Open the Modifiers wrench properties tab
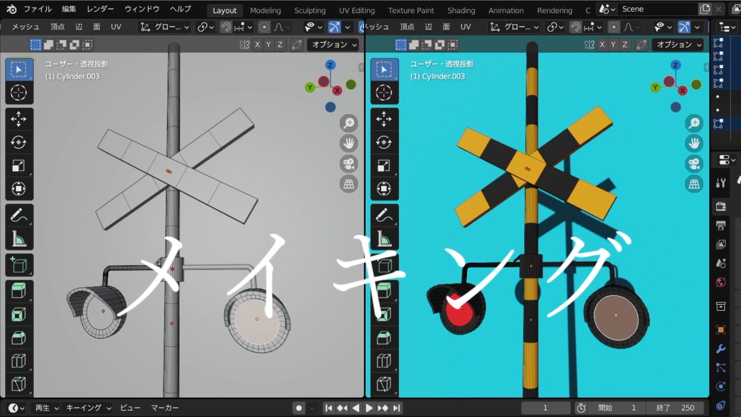741x417 pixels. (x=721, y=349)
